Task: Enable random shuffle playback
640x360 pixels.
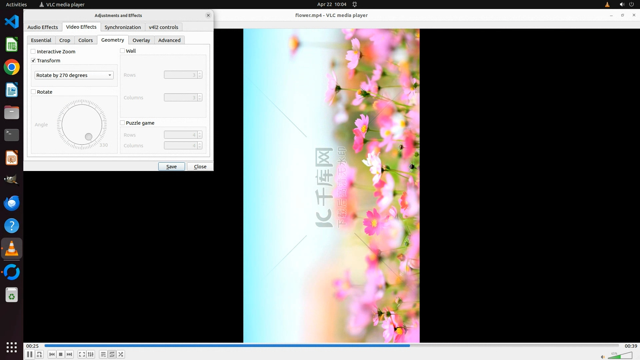Action: (x=121, y=354)
